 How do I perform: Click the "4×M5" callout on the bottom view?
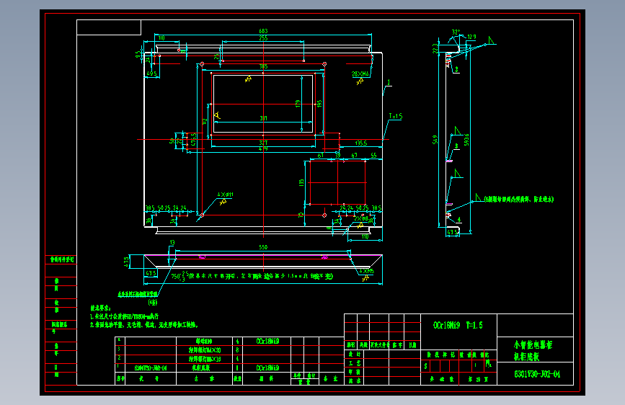tap(366, 272)
